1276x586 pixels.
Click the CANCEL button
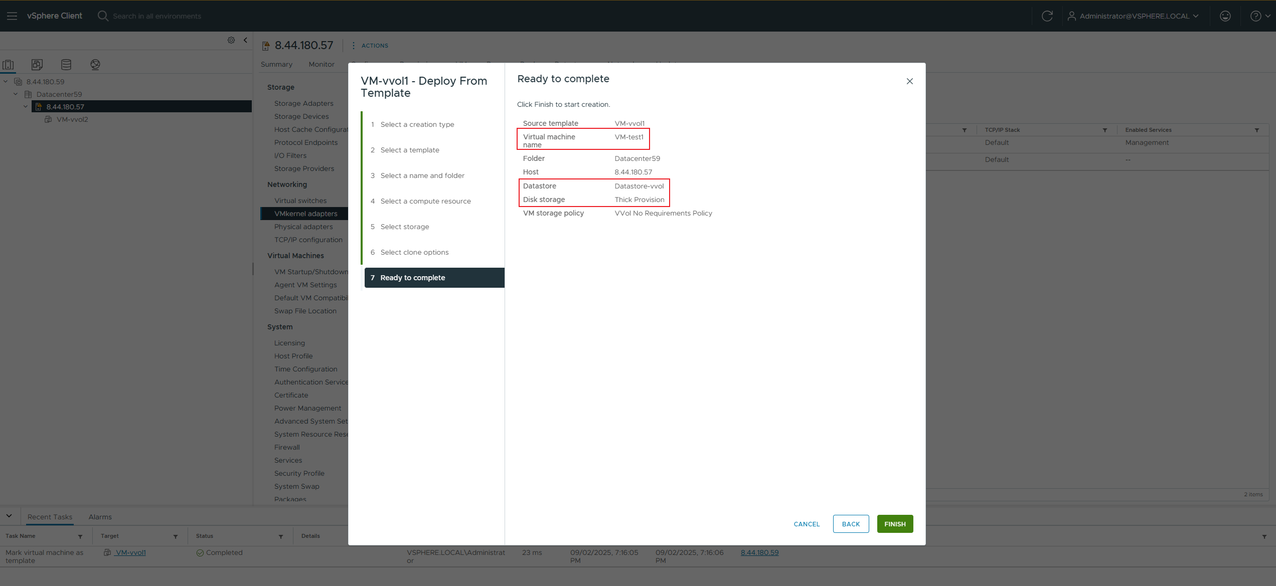(807, 524)
